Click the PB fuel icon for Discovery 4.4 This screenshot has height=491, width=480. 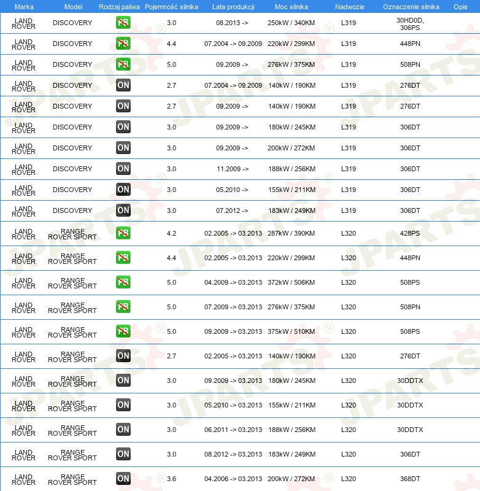point(123,44)
